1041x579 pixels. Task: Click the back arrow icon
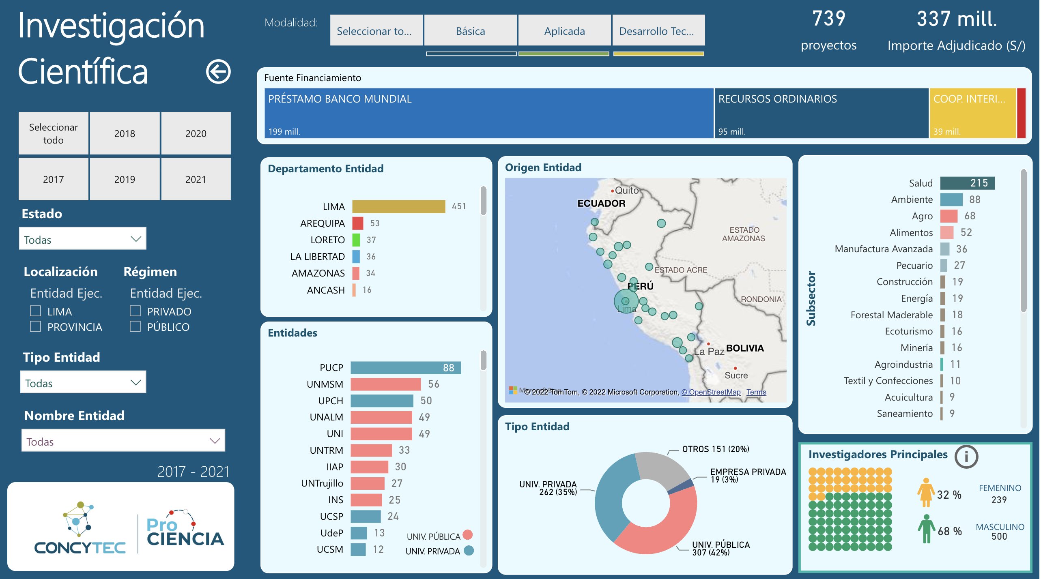[x=218, y=72]
